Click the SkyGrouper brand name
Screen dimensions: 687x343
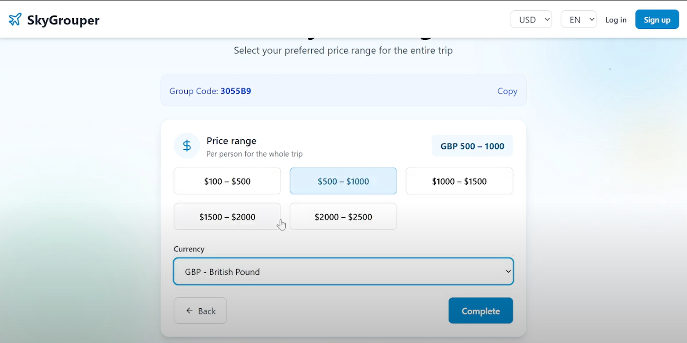tap(63, 20)
